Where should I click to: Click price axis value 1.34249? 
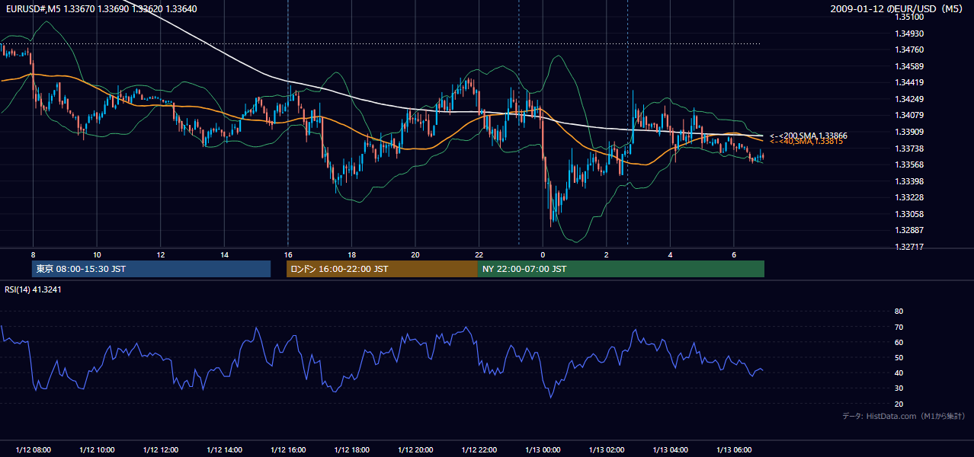[x=910, y=99]
